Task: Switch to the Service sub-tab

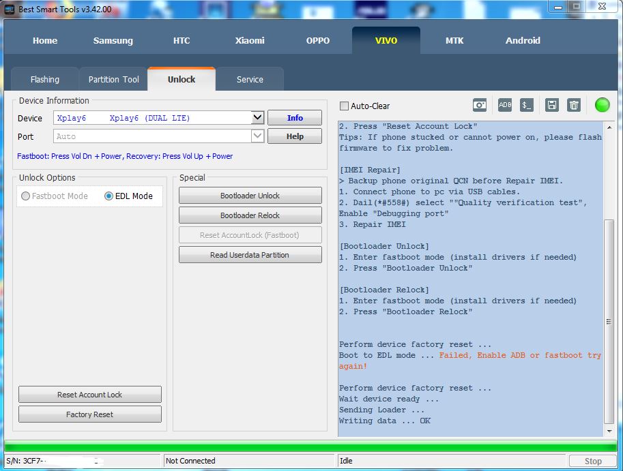Action: coord(250,79)
